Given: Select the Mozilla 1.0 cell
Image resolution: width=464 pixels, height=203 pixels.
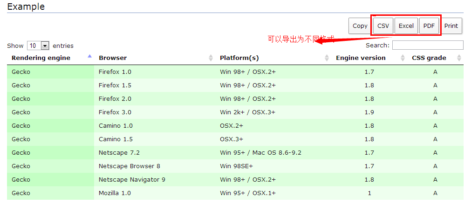Looking at the screenshot, I should click(155, 193).
